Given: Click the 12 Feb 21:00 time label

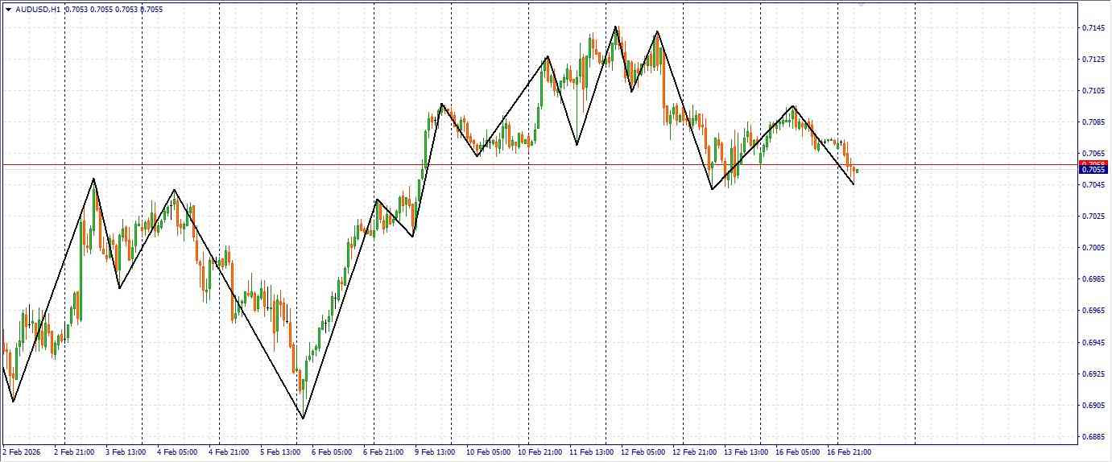Looking at the screenshot, I should (x=695, y=452).
